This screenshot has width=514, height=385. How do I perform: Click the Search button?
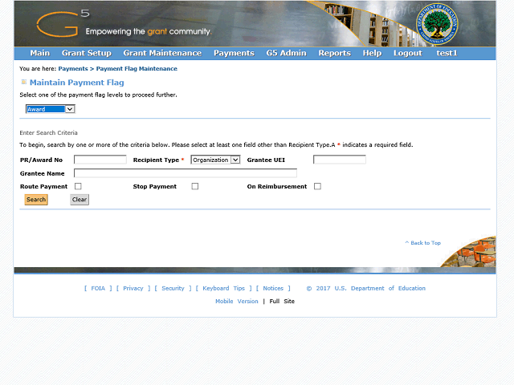[36, 200]
